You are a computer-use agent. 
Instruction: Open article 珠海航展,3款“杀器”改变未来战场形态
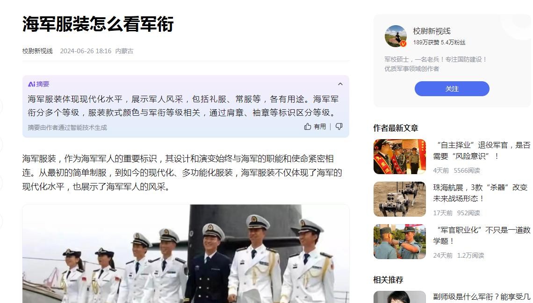pos(480,193)
